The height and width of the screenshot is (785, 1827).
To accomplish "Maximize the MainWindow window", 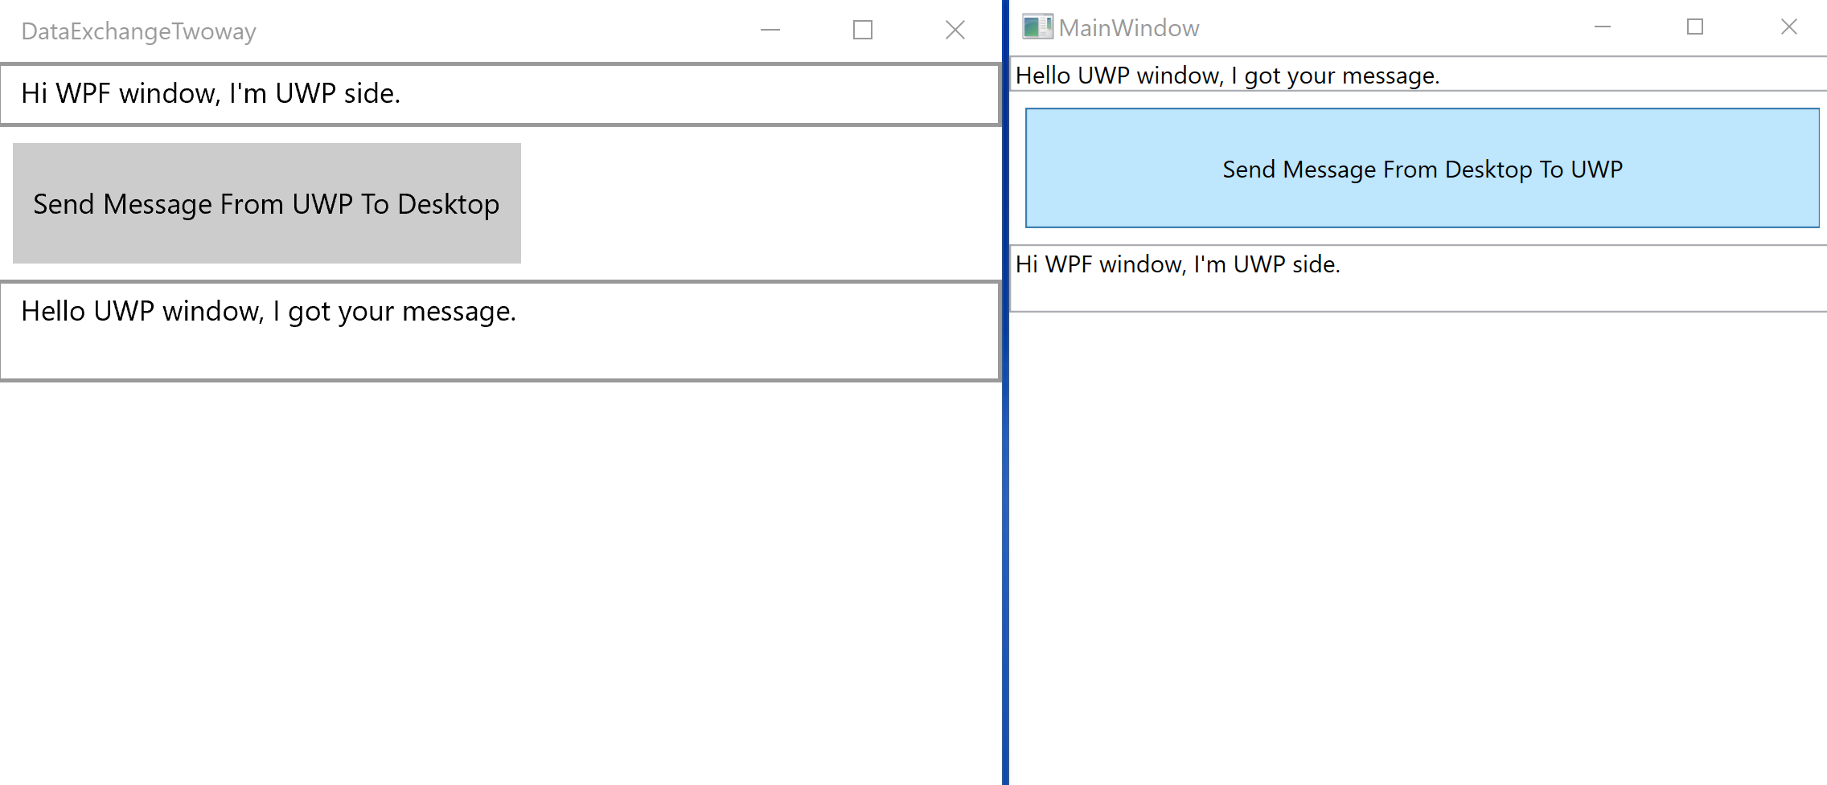I will (1695, 27).
